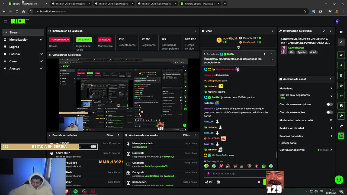Reload the page with browser refresh button
347x195 pixels.
(x=17, y=11)
